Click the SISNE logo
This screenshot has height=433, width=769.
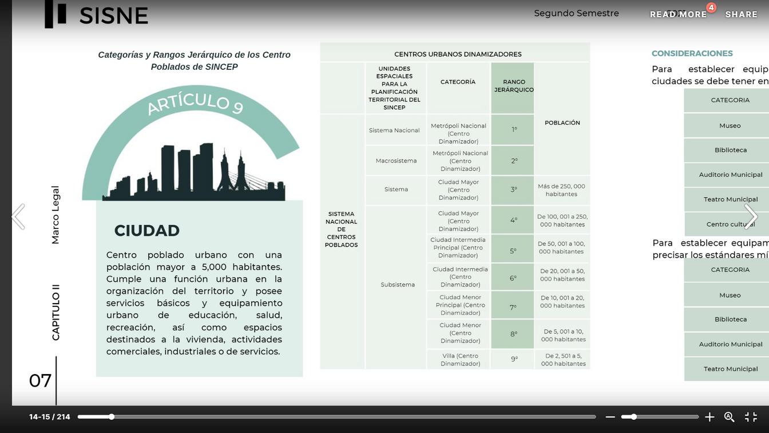point(97,15)
